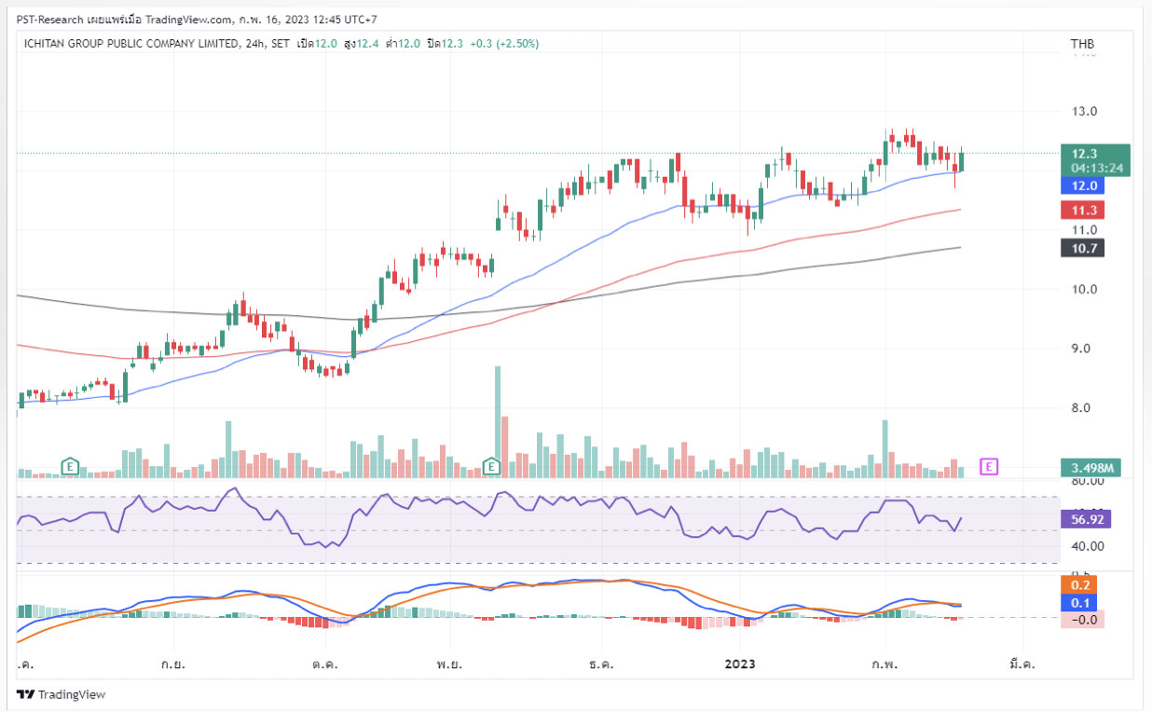The height and width of the screenshot is (712, 1152).
Task: Click the green earnings E marker under the November volume spike
Action: coord(491,465)
